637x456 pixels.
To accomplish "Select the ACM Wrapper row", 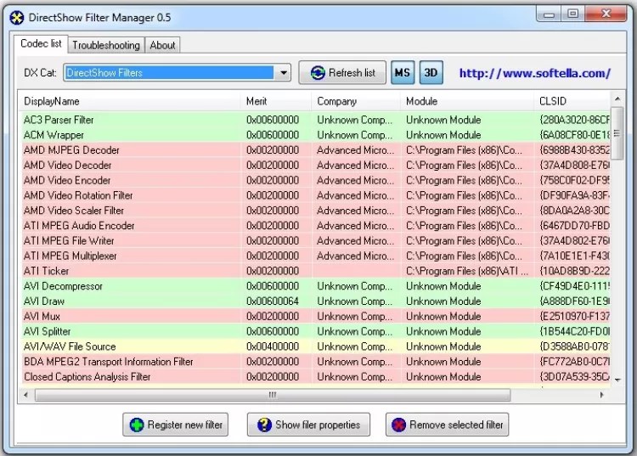I will tap(314, 135).
